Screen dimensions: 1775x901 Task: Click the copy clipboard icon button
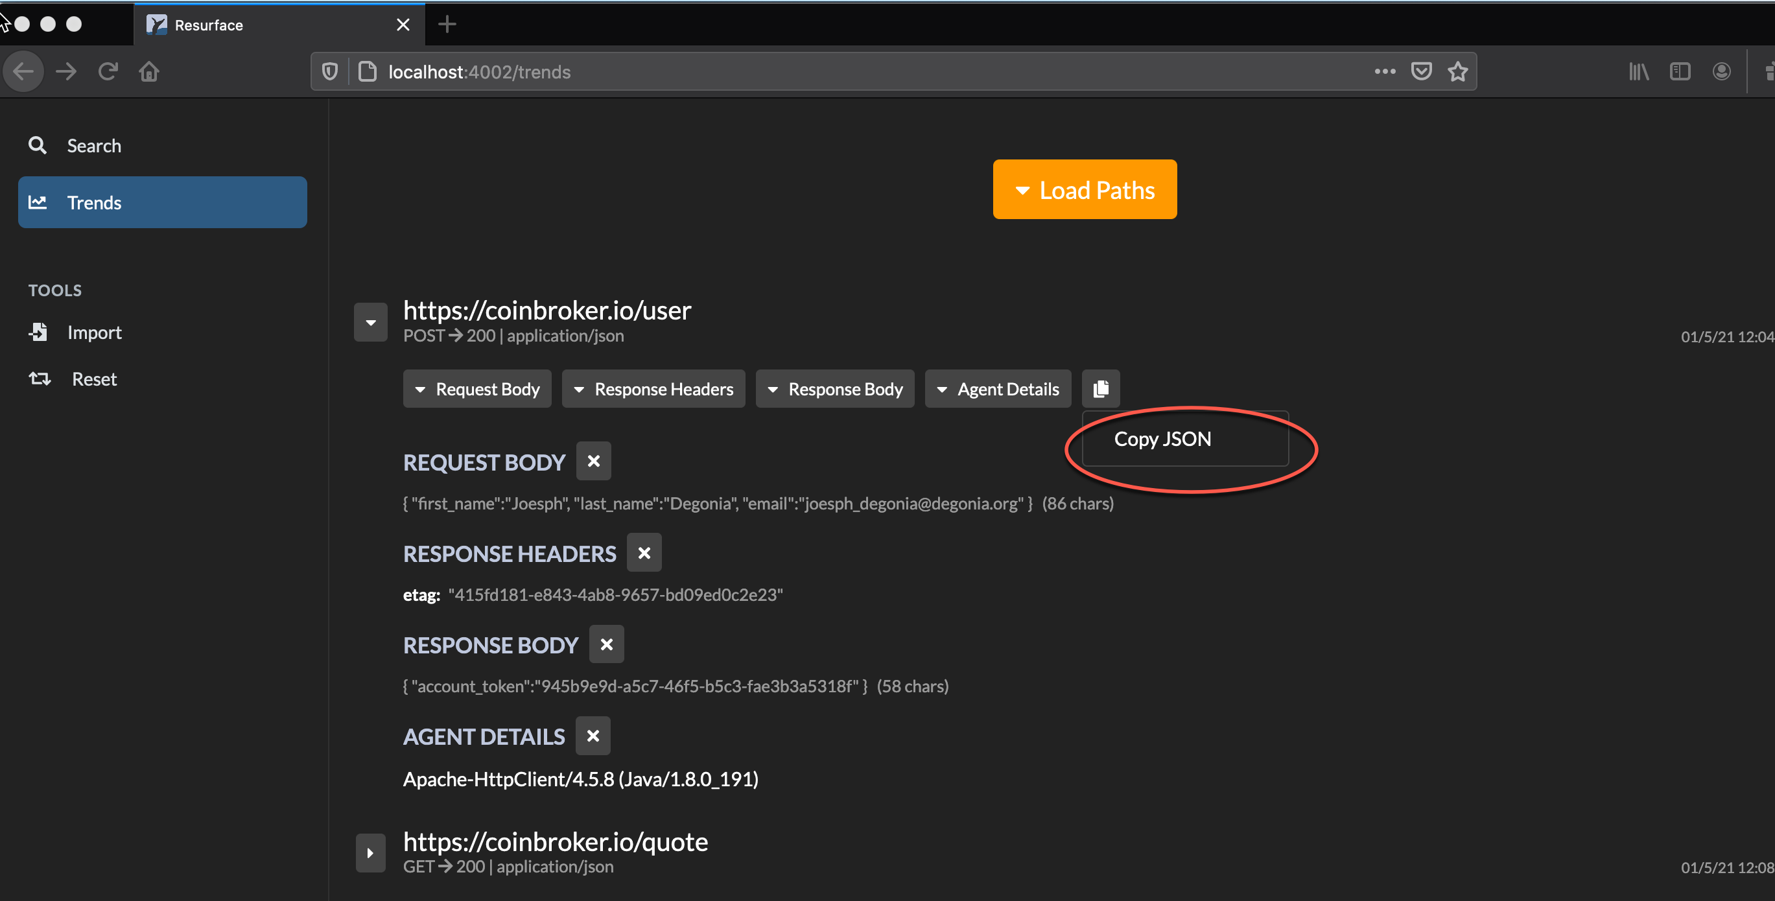coord(1100,389)
